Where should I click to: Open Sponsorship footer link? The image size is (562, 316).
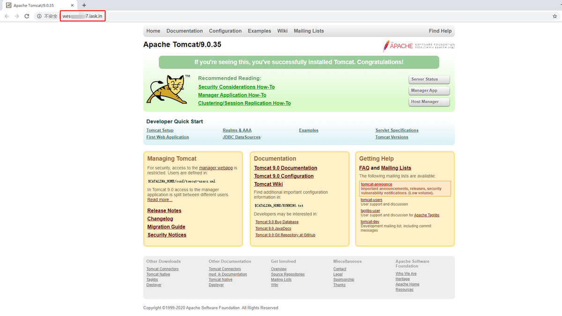(x=343, y=279)
